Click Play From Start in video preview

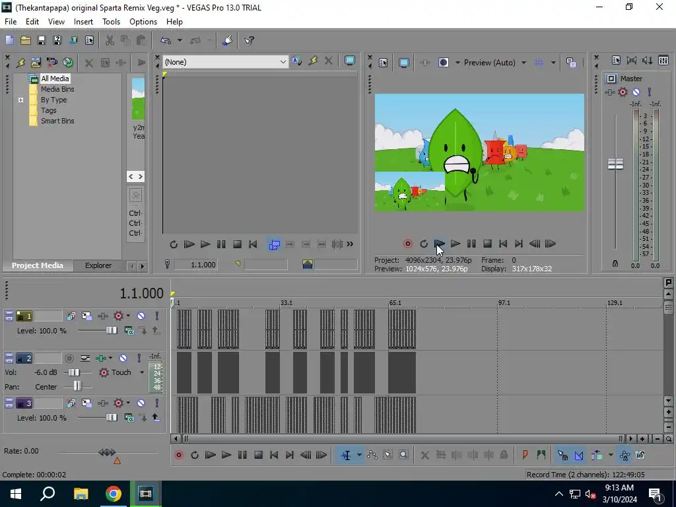[x=439, y=244]
